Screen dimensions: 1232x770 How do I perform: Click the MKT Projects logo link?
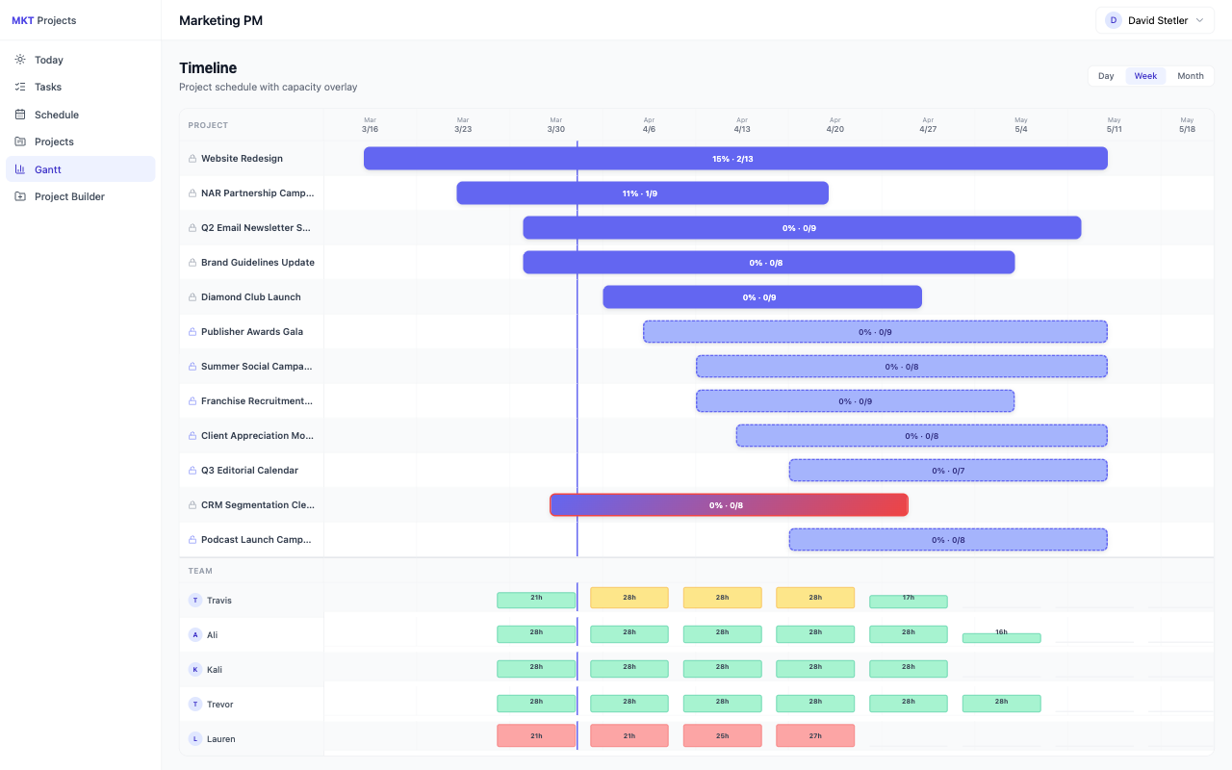43,19
